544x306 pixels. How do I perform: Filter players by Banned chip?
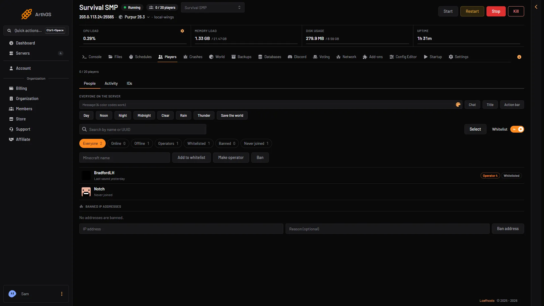coord(227,143)
